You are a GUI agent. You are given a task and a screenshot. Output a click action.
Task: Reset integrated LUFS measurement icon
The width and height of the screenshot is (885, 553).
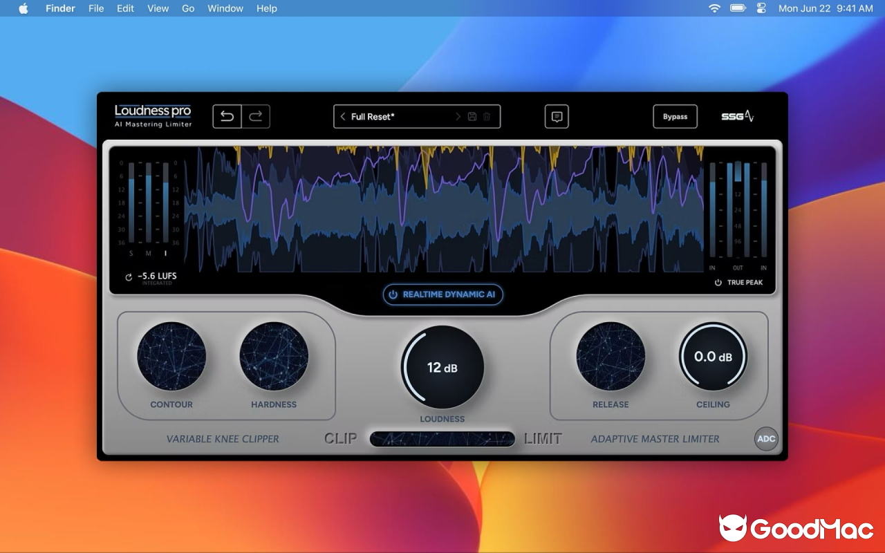(x=128, y=277)
